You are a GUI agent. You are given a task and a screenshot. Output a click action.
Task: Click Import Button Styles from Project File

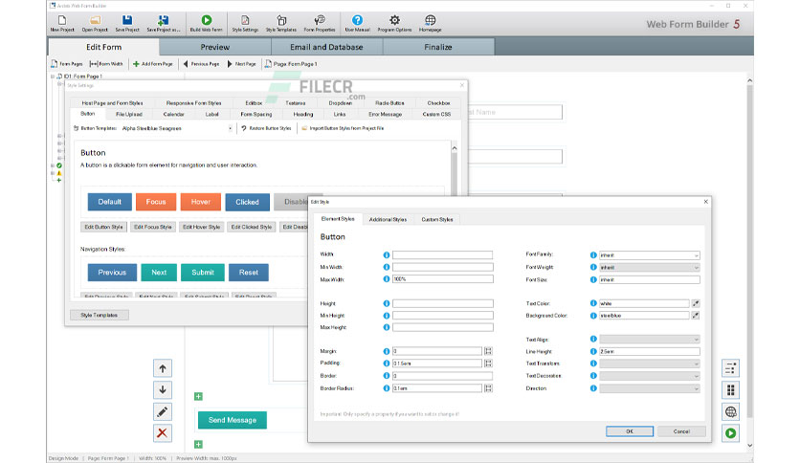343,128
